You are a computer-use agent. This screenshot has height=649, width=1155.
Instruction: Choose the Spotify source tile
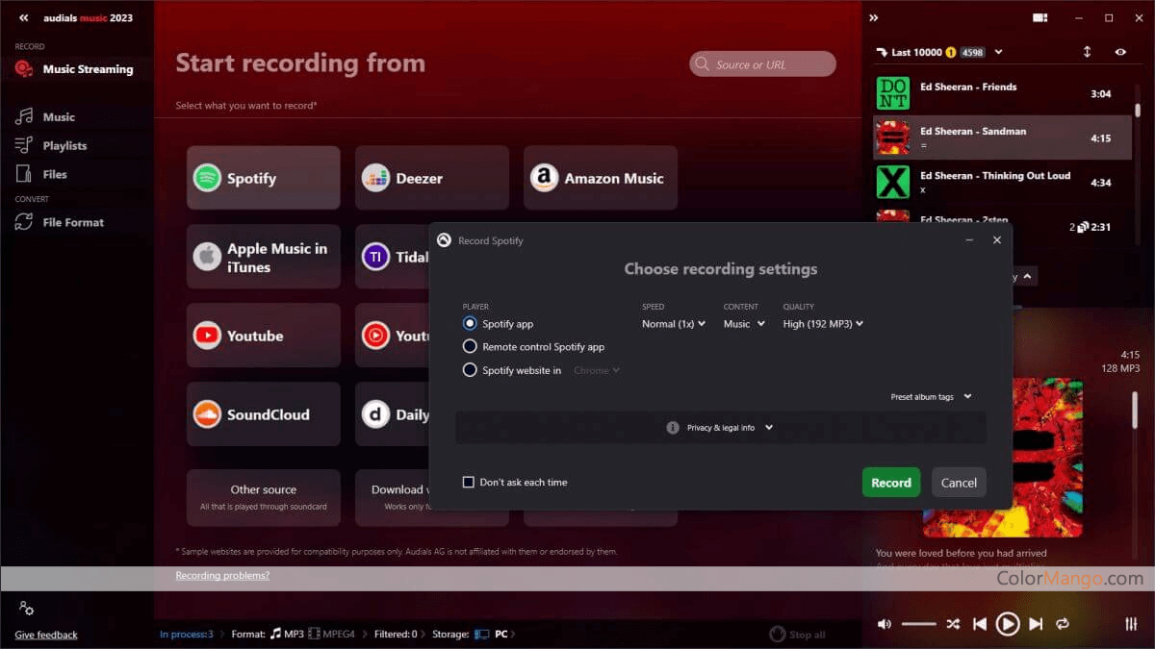click(x=264, y=178)
